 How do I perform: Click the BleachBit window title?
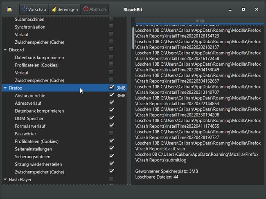tap(133, 10)
